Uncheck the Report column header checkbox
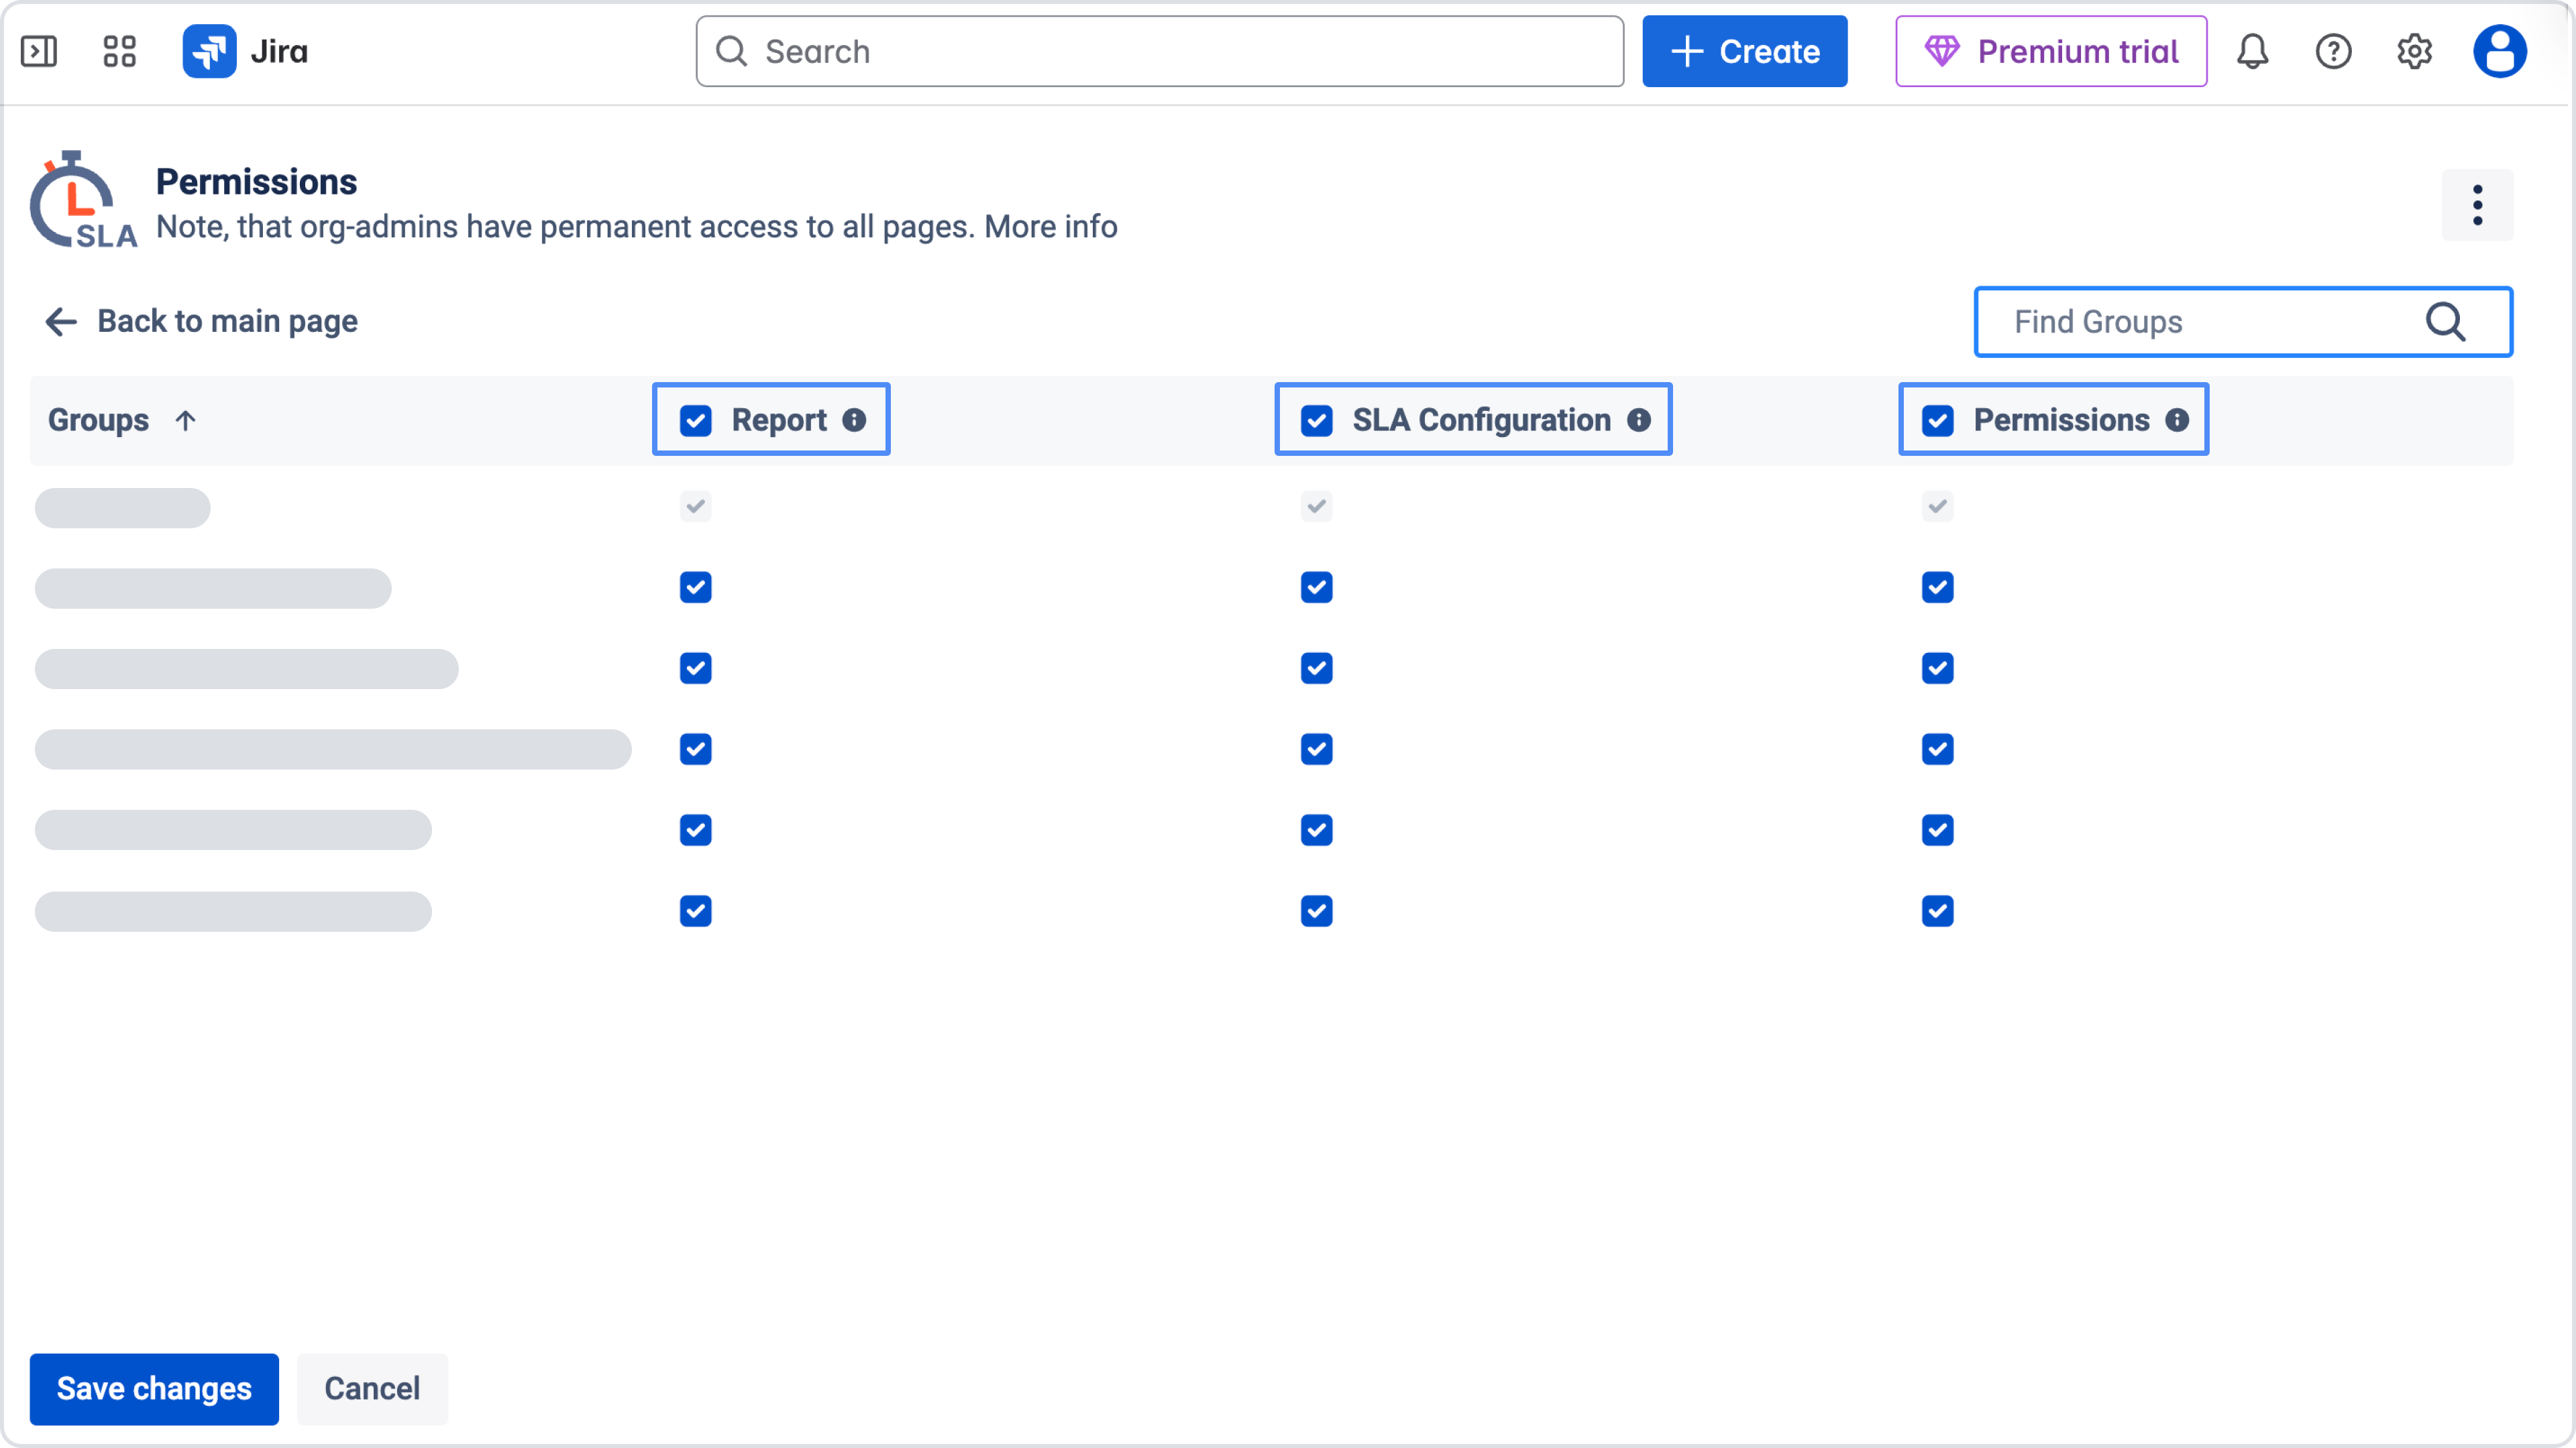The height and width of the screenshot is (1448, 2576). (695, 420)
